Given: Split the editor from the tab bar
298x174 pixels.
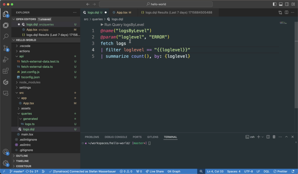Looking at the screenshot, I should 287,12.
